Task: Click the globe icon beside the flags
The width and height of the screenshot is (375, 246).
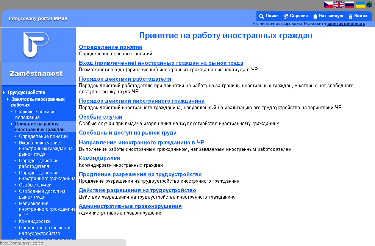Action: (369, 5)
